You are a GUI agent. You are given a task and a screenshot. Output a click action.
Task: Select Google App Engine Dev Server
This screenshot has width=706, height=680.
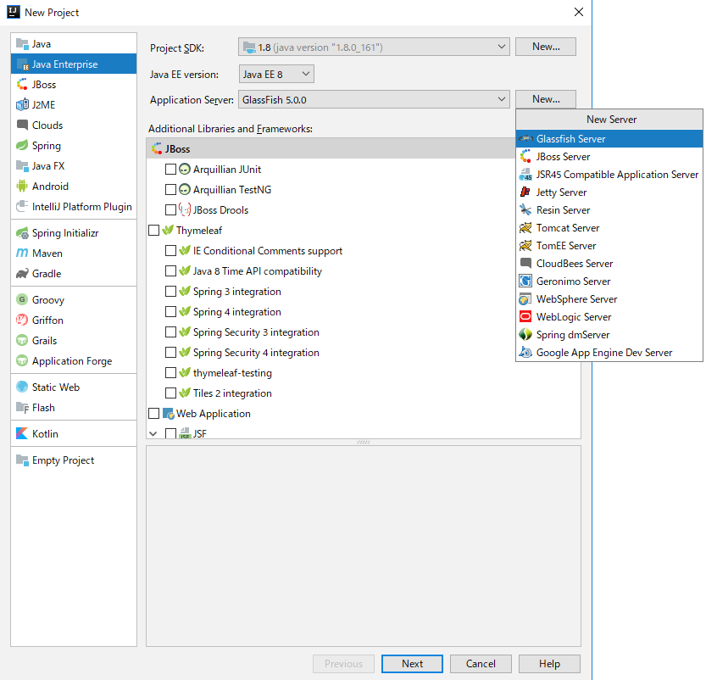coord(609,352)
